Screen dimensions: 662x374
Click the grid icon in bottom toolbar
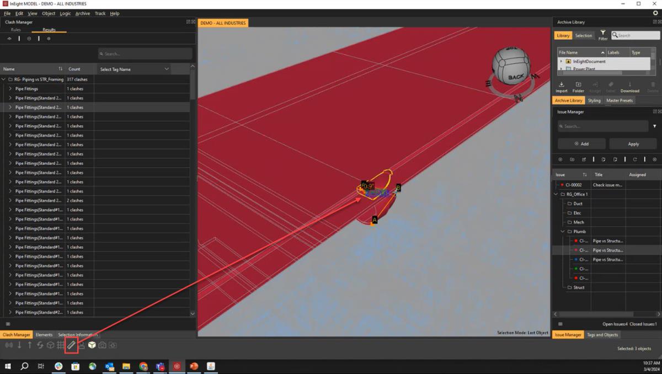click(x=61, y=345)
